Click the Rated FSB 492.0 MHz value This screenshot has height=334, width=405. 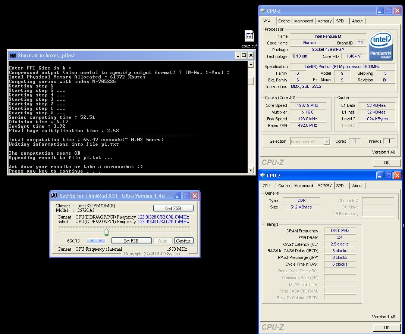pyautogui.click(x=308, y=125)
